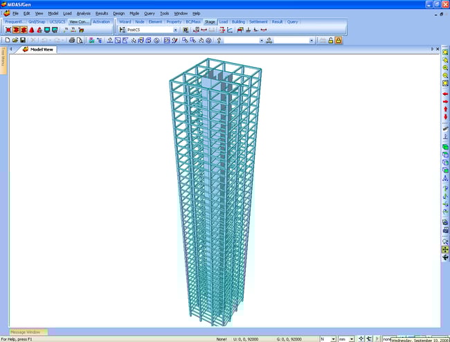The height and width of the screenshot is (342, 450).
Task: Switch to the Activation toolbar tab
Action: [101, 21]
